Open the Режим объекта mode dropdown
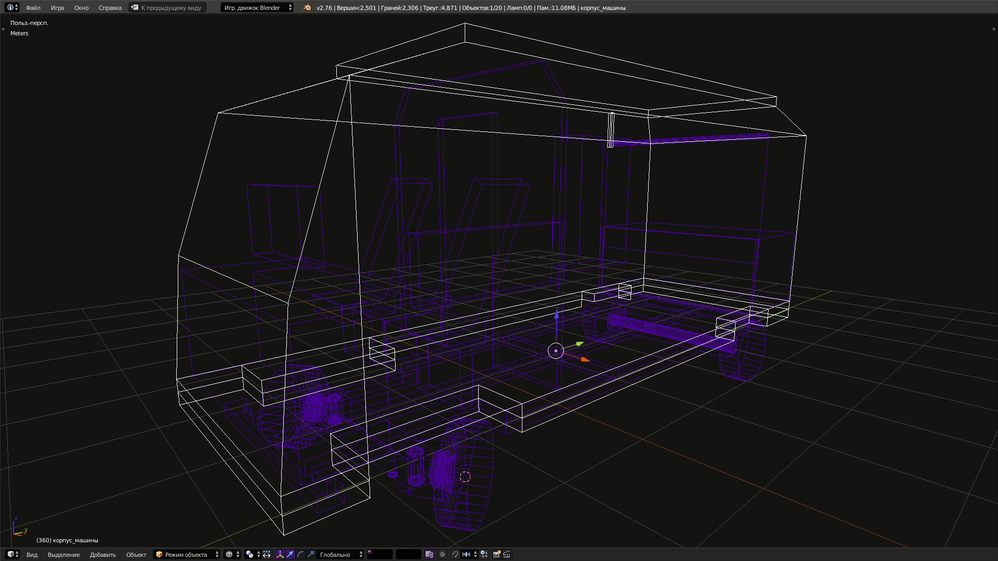 [x=186, y=554]
